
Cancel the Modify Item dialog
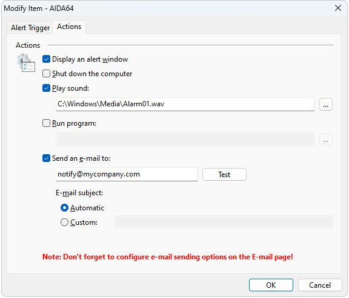[320, 285]
